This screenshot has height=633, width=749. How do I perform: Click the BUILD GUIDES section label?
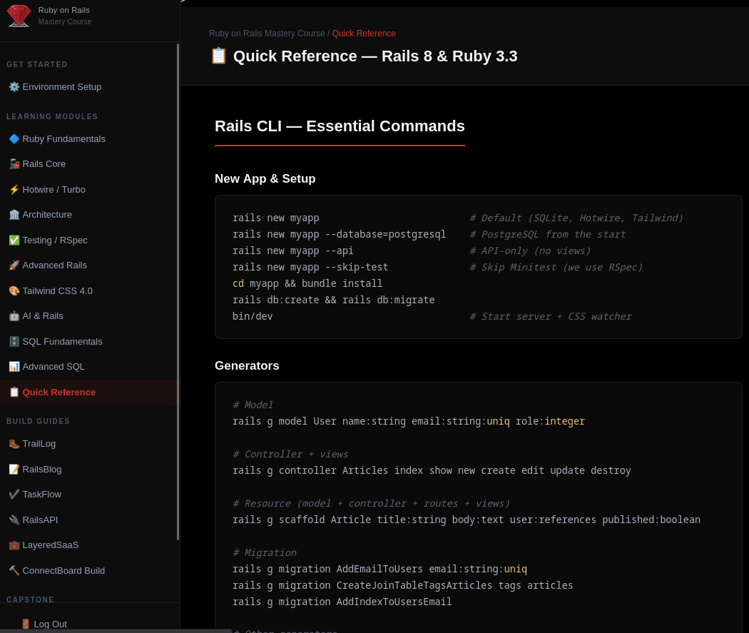(x=39, y=421)
